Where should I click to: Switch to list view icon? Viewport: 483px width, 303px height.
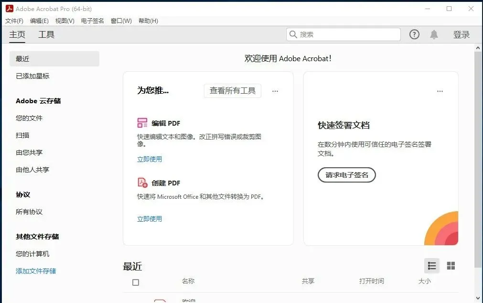(431, 266)
